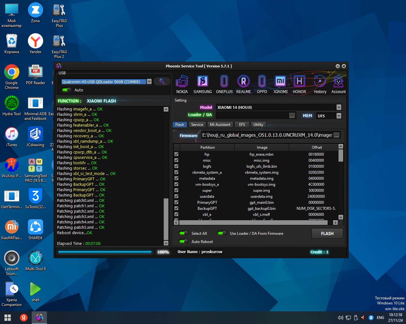Image resolution: width=406 pixels, height=324 pixels.
Task: Open the ONEPLUS brand section
Action: (x=224, y=84)
